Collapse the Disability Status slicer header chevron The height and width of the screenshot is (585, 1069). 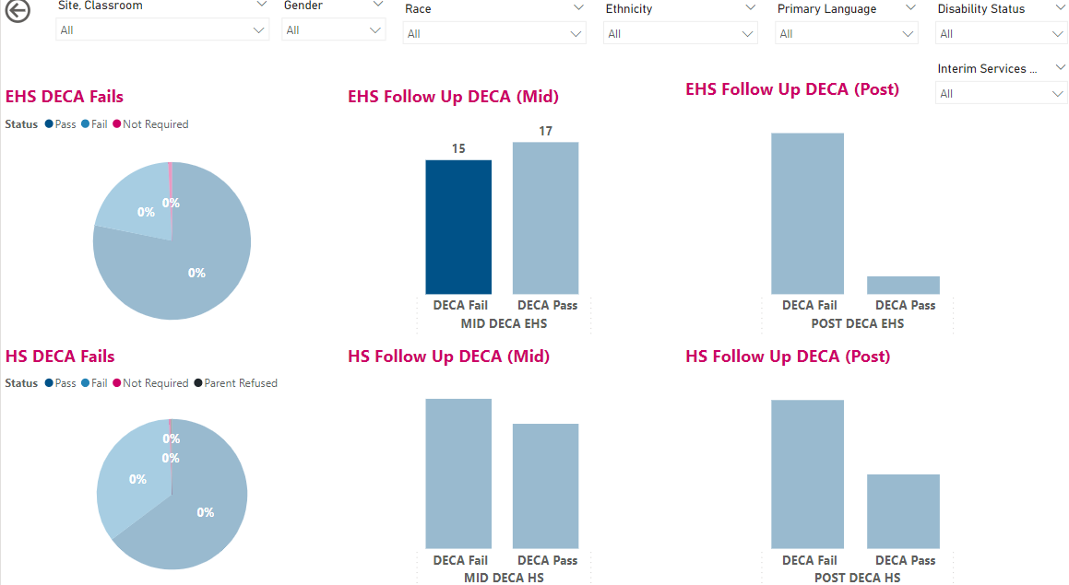[1059, 8]
